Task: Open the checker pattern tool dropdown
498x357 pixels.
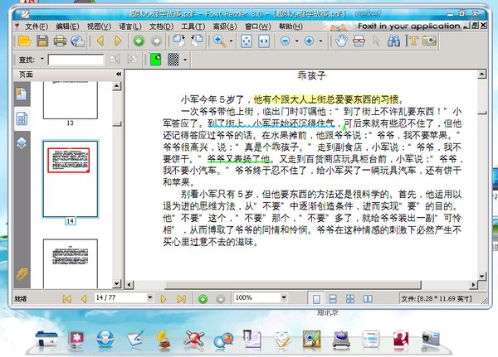Action: [185, 60]
